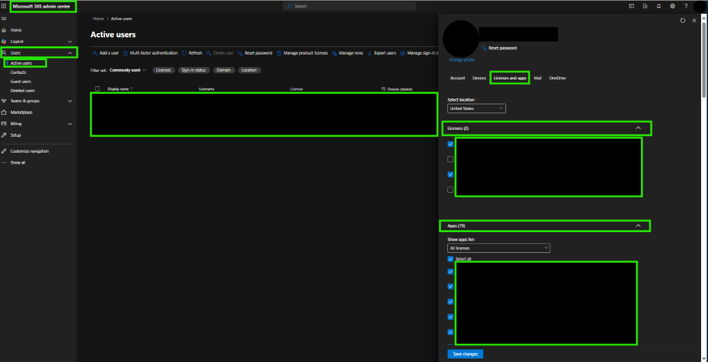The width and height of the screenshot is (708, 362).
Task: Collapse the Users navigation section
Action: point(70,53)
